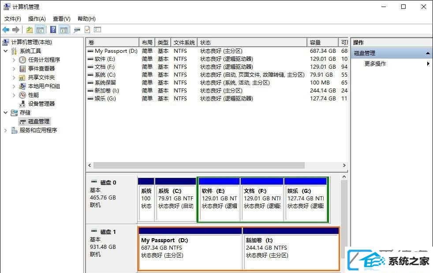The image size is (433, 273).
Task: Click the Up one level folder icon
Action: coord(29,30)
